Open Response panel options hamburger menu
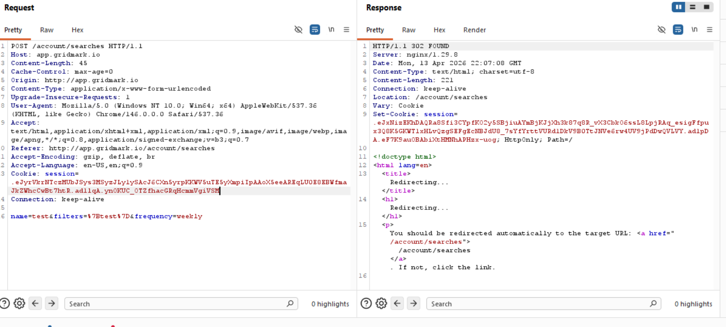Screen dimensions: 726x327 (709, 30)
